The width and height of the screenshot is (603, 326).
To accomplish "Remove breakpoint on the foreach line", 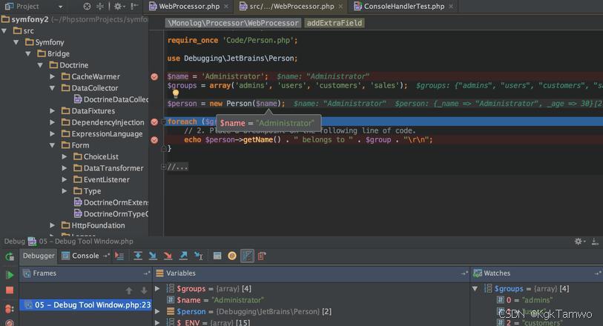I will point(154,122).
